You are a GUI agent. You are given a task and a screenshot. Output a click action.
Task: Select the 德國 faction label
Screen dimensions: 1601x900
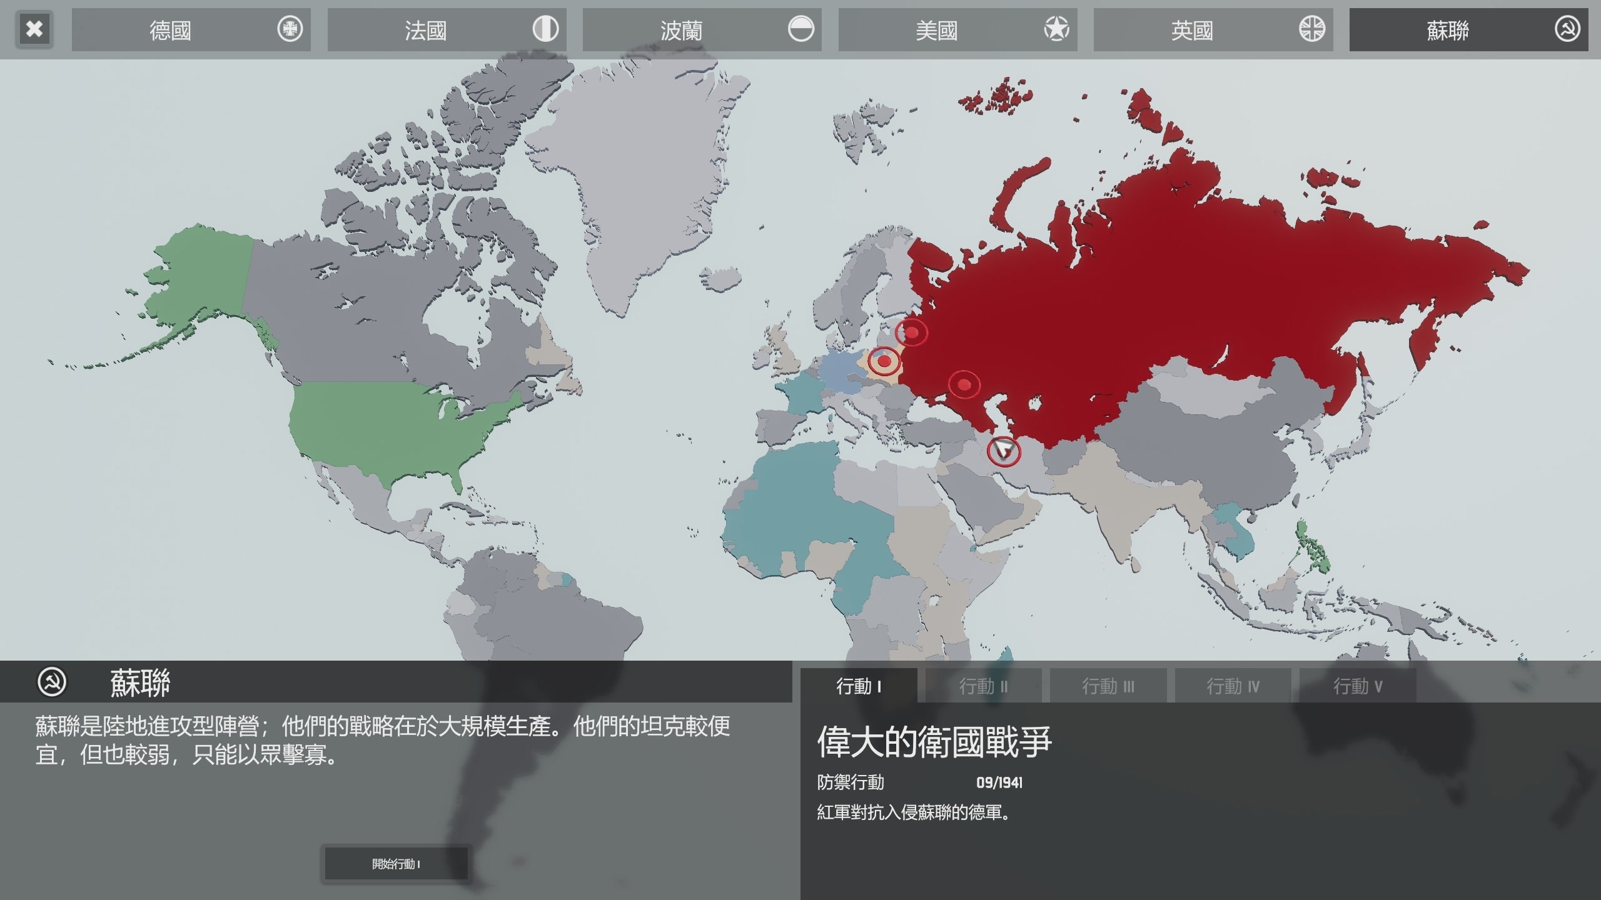click(170, 30)
